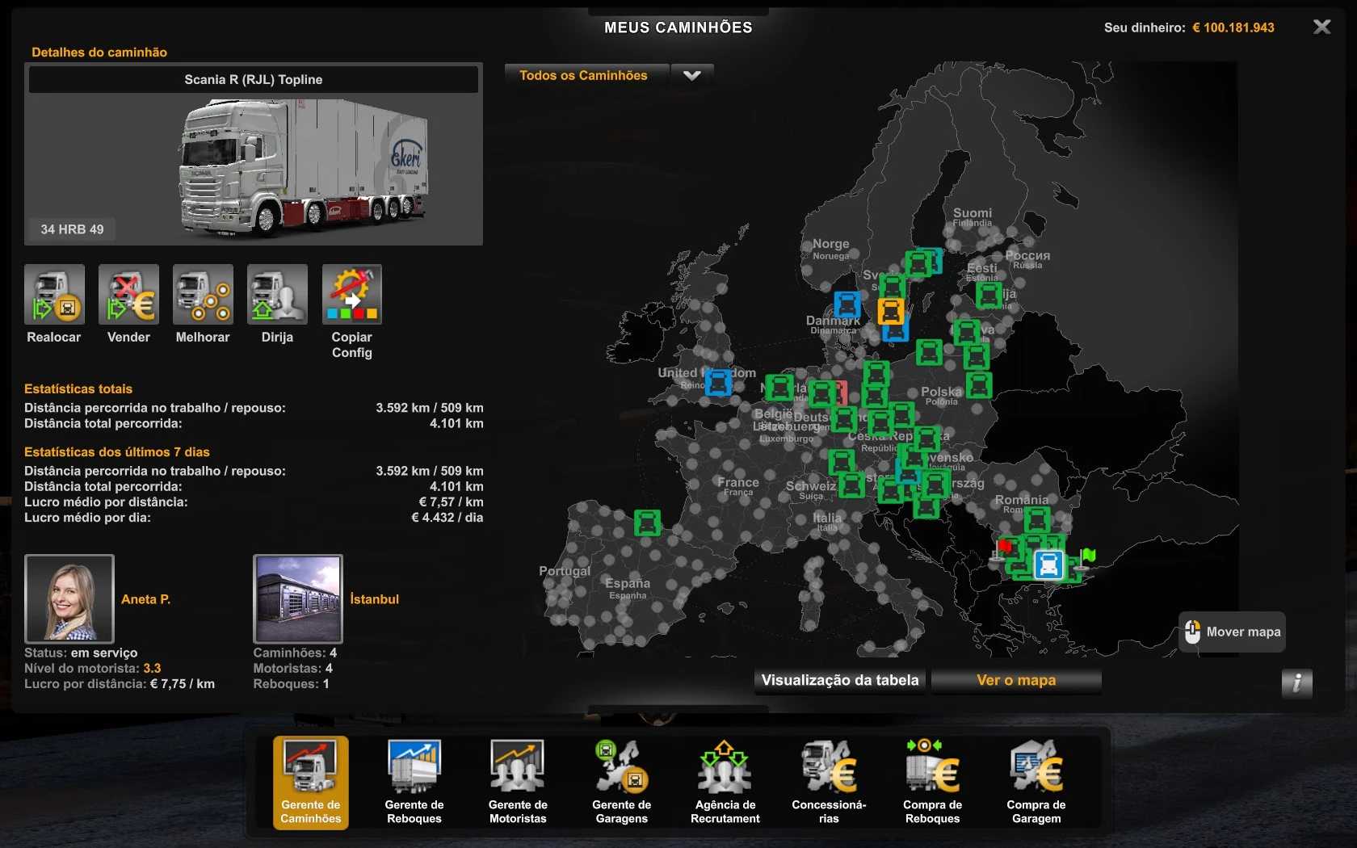Click the Gerente de Caminhões button
The width and height of the screenshot is (1357, 848).
click(311, 782)
